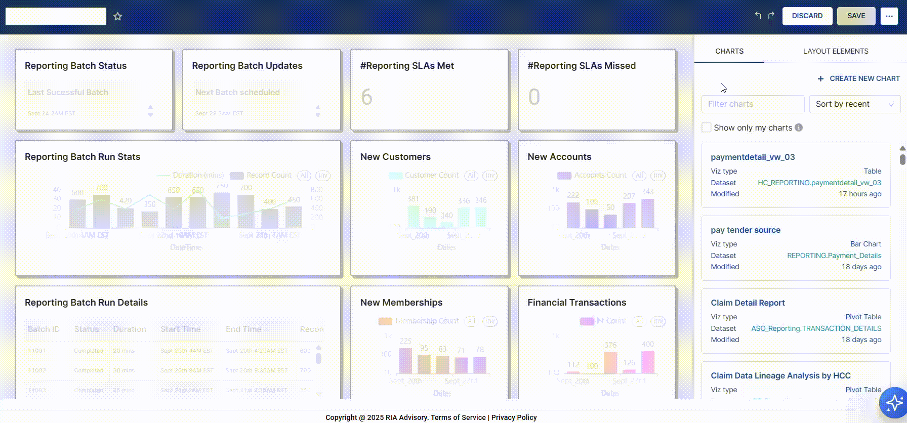Click info icon beside Show only my charts
The width and height of the screenshot is (907, 423).
(x=799, y=128)
